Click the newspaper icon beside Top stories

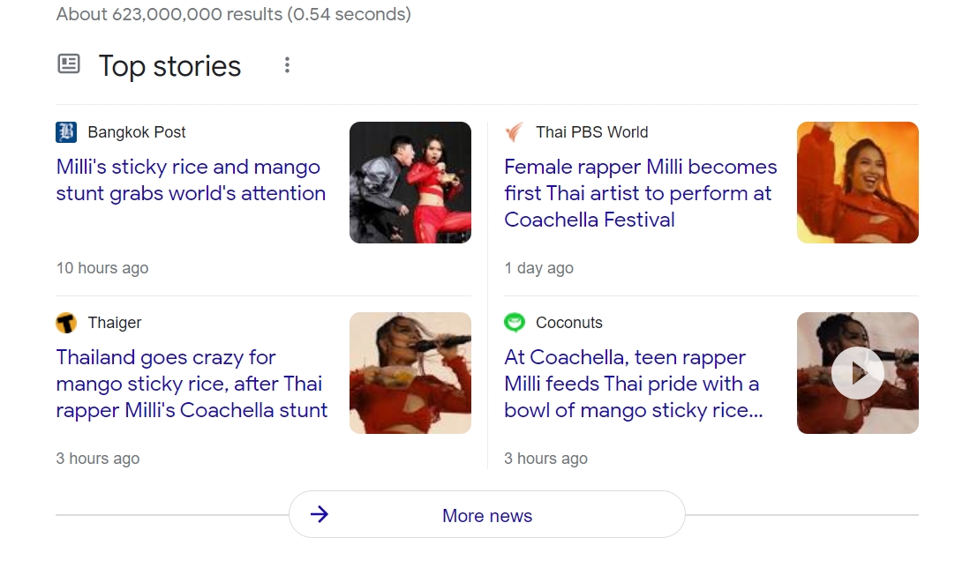click(69, 64)
